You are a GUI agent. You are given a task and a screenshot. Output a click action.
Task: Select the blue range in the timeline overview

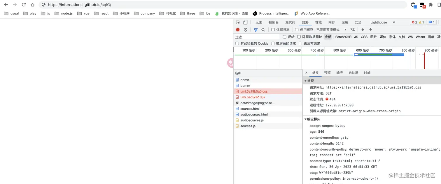coord(379,55)
